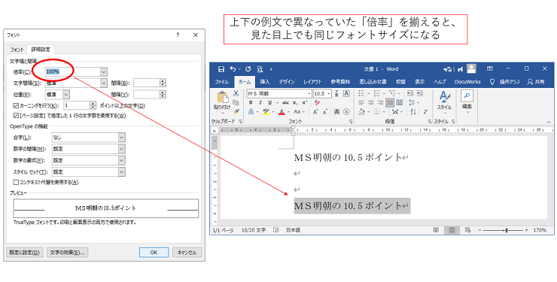Align text left in paragraph group
The height and width of the screenshot is (282, 557).
361,102
